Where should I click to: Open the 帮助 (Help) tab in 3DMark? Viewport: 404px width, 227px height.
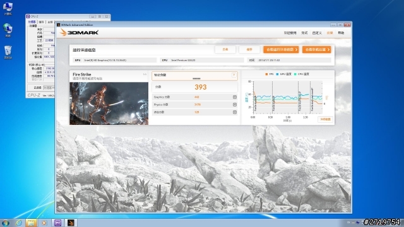(341, 33)
